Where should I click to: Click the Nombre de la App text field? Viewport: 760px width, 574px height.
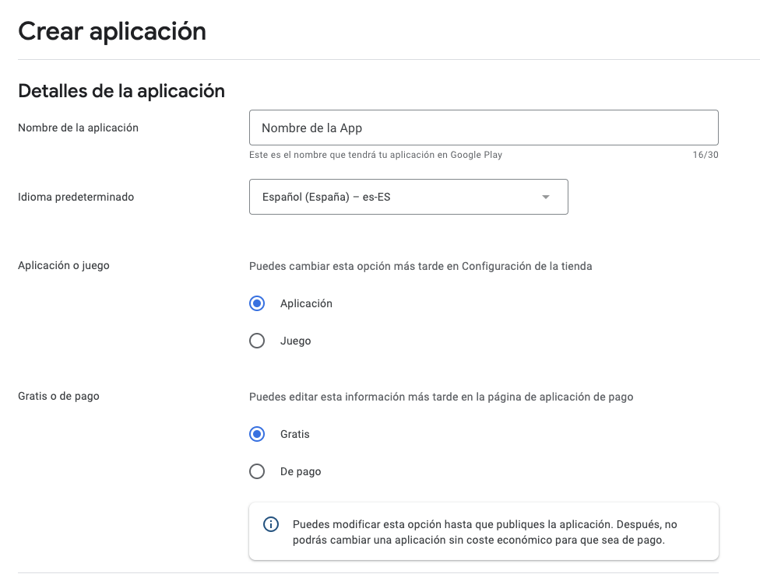[484, 128]
